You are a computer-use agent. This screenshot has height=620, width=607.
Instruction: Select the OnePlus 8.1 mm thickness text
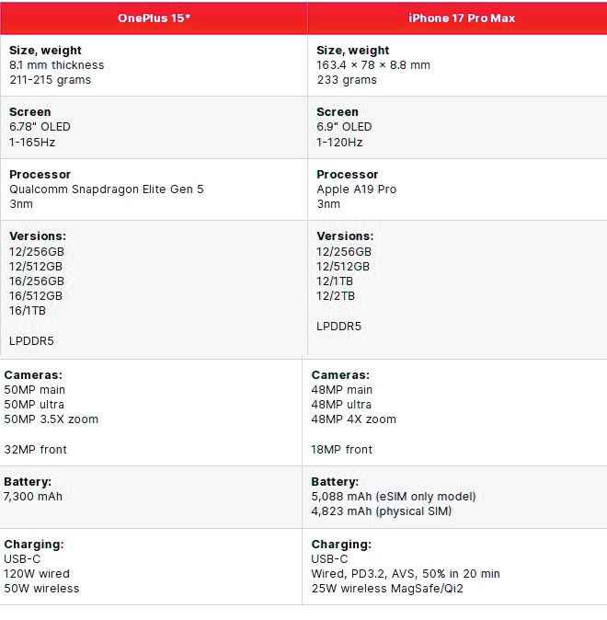[56, 65]
